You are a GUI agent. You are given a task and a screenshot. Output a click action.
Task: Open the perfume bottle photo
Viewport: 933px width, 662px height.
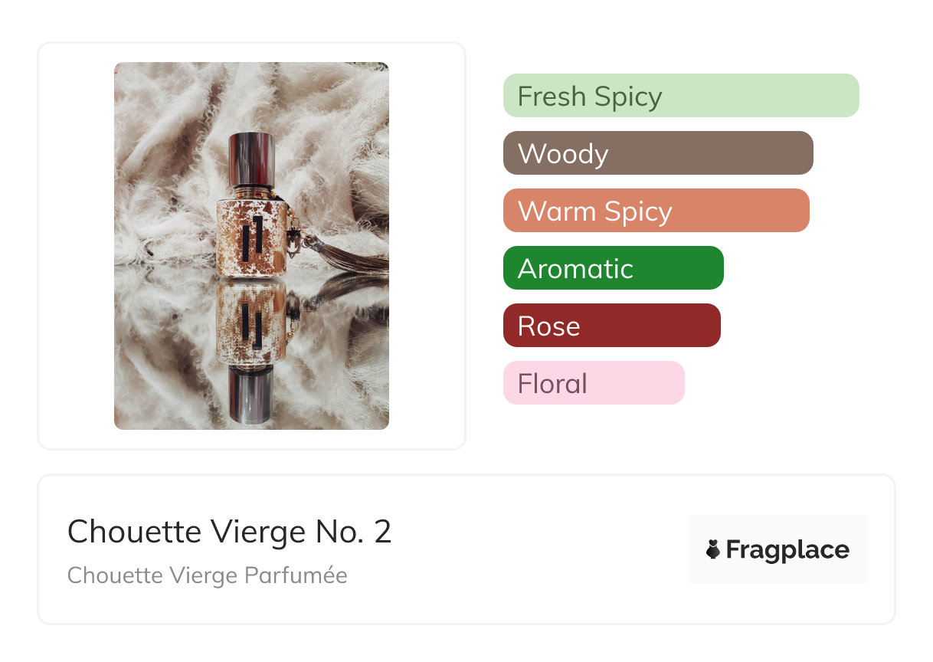click(x=251, y=245)
